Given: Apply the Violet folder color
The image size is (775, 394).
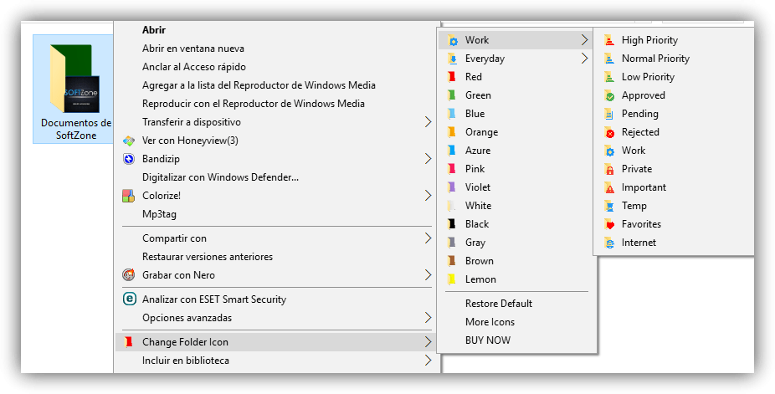Looking at the screenshot, I should (478, 187).
